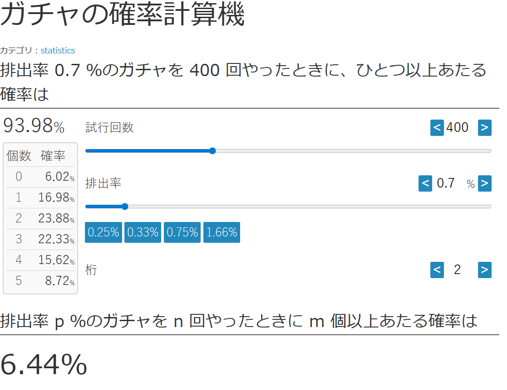Click the ガチャの確率計算機 page title
The width and height of the screenshot is (507, 390).
click(123, 15)
